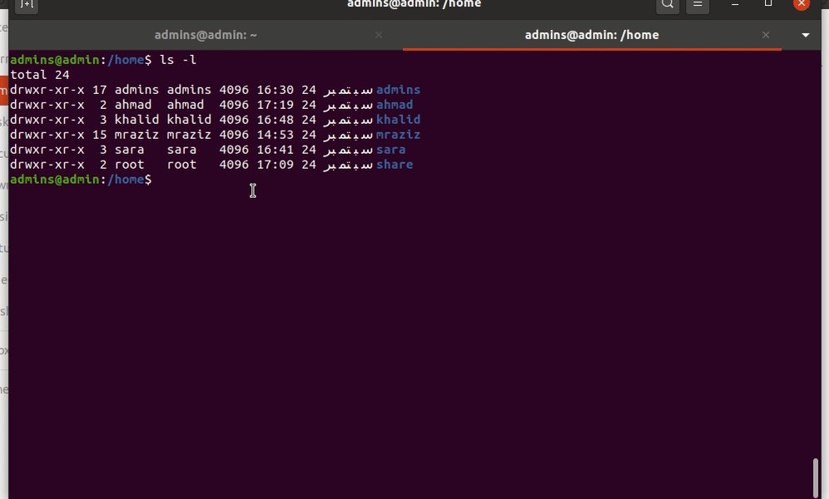Screen dimensions: 829x499
Task: Click the 'total 24' output line
Action: click(40, 75)
